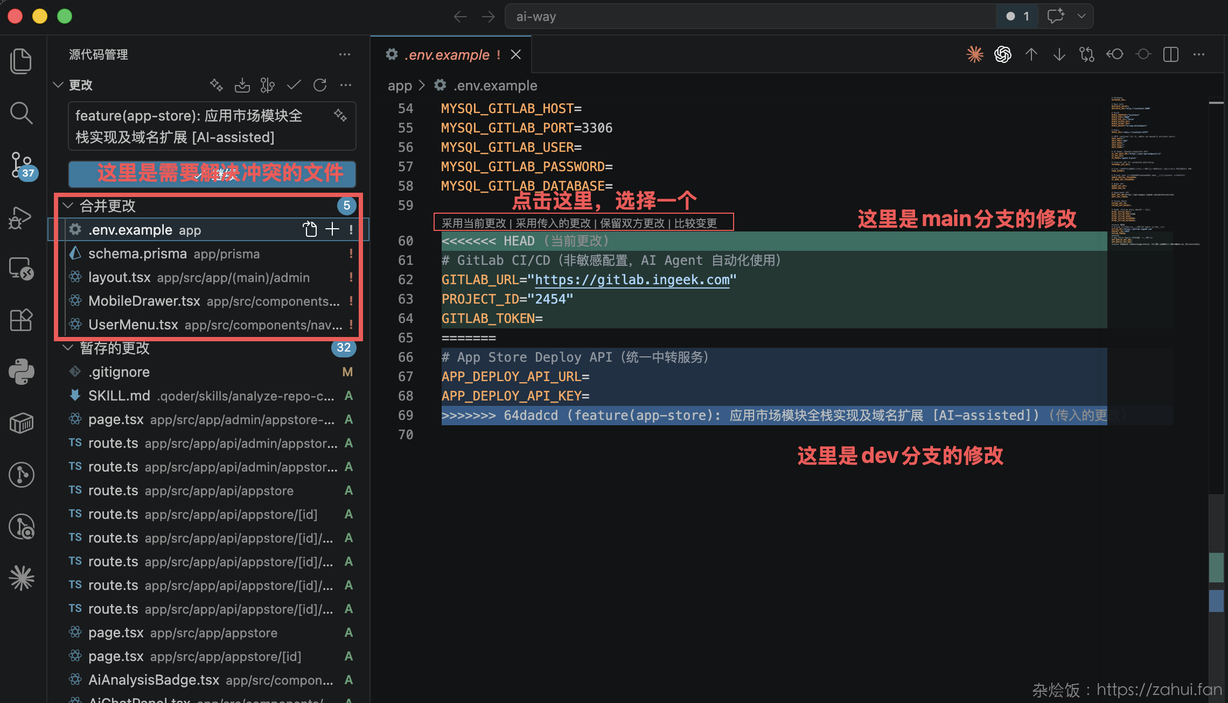This screenshot has width=1228, height=703.
Task: Select UserMenu.tsx conflict file
Action: 208,325
